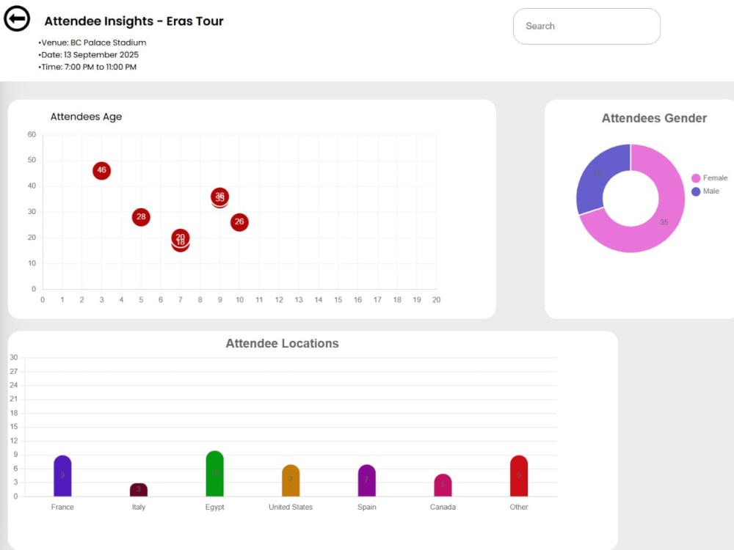Select the France location bar
The image size is (734, 550).
click(x=62, y=476)
